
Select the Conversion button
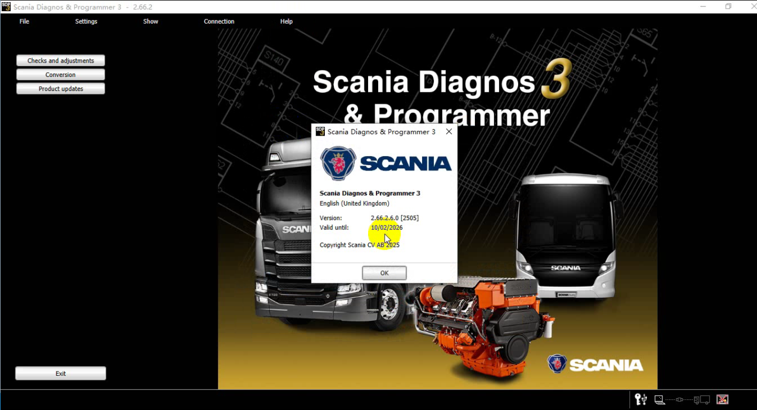[x=60, y=75]
